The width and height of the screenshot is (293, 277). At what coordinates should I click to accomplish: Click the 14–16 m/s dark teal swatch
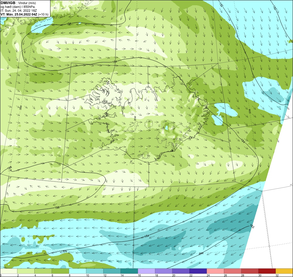[129, 271]
